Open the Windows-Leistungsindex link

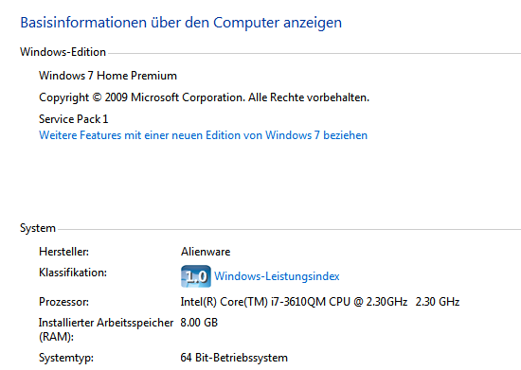pos(277,276)
